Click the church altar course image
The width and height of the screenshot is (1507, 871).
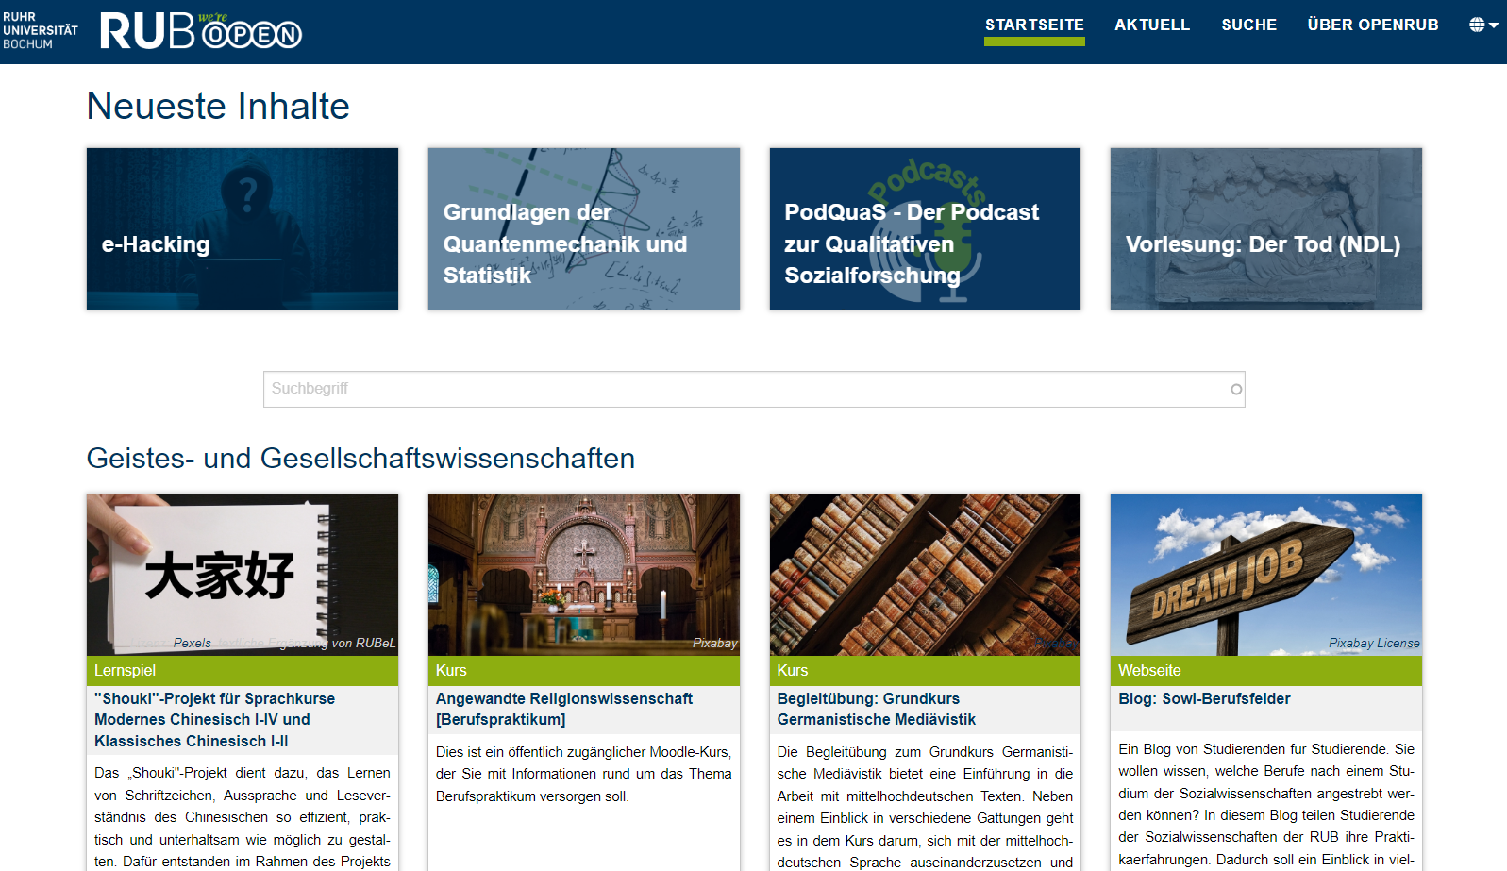(584, 575)
